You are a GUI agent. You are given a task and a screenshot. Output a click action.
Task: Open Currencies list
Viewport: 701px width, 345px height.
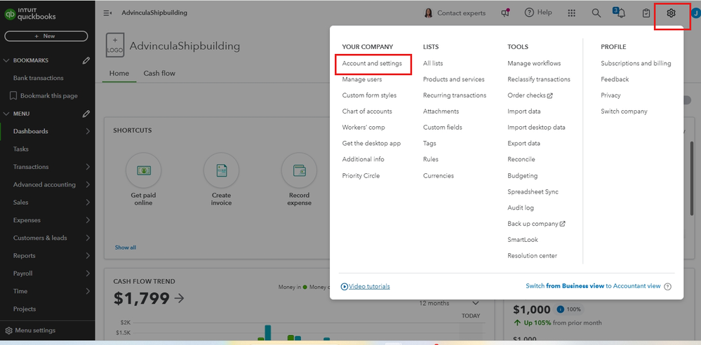click(x=439, y=176)
